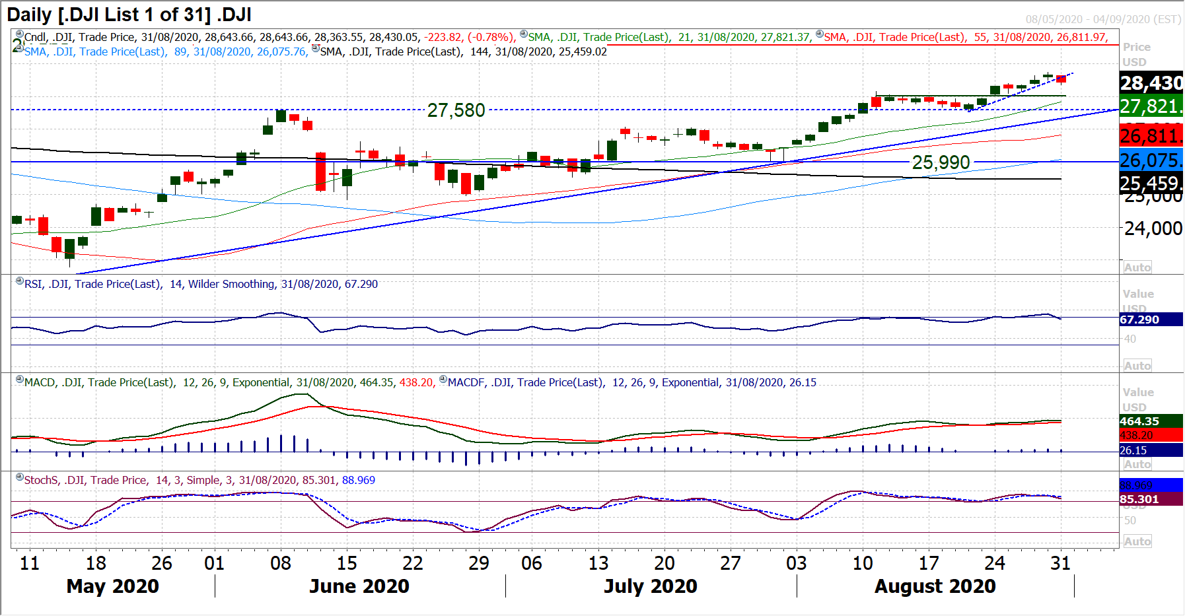Click Auto scale button on Stochastics panel
This screenshot has height=616, width=1185.
(1137, 541)
